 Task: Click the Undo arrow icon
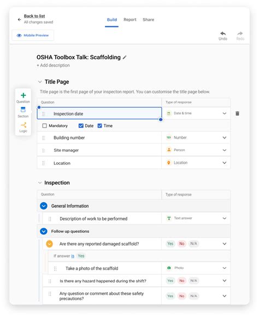click(x=223, y=33)
